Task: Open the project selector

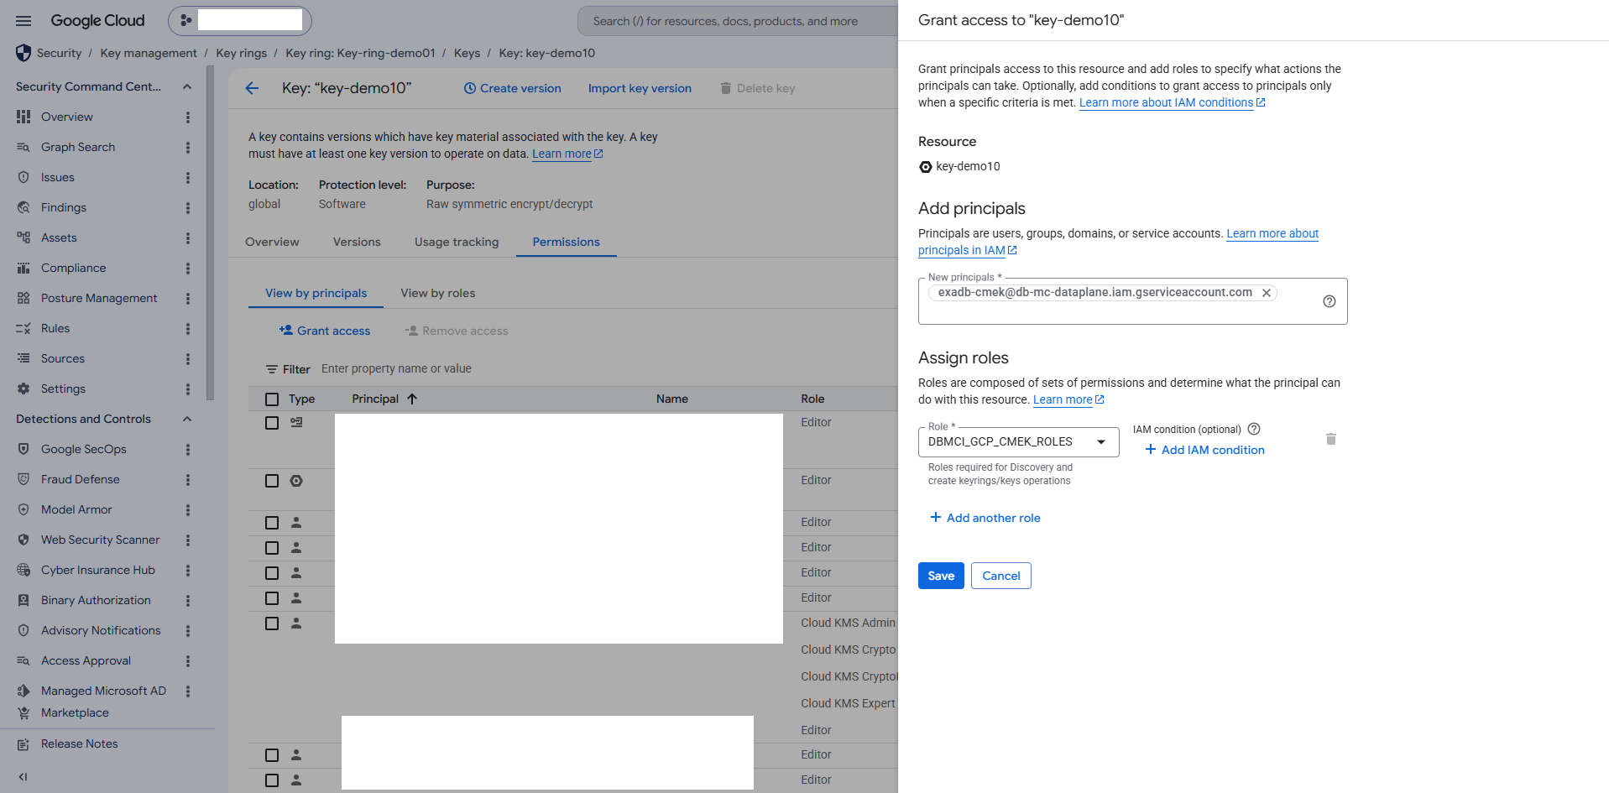Action: (240, 20)
